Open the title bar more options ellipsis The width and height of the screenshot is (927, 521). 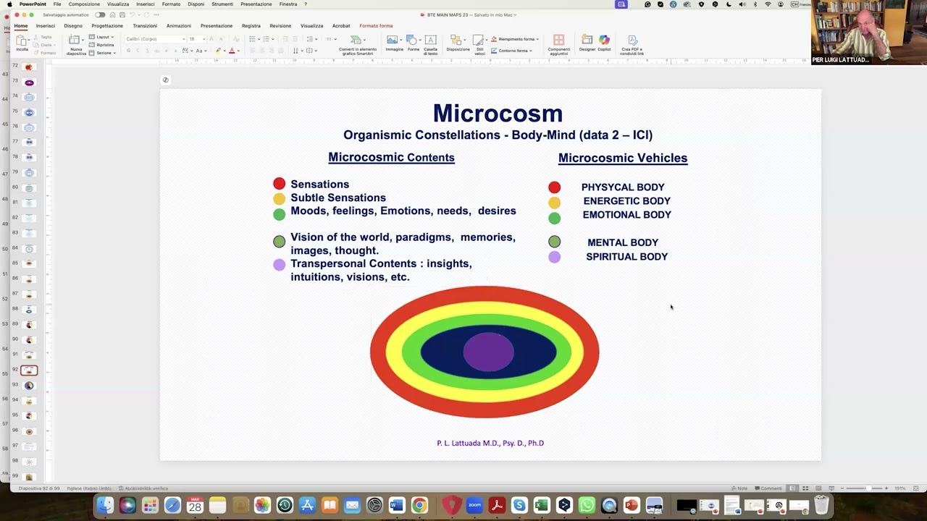click(156, 14)
